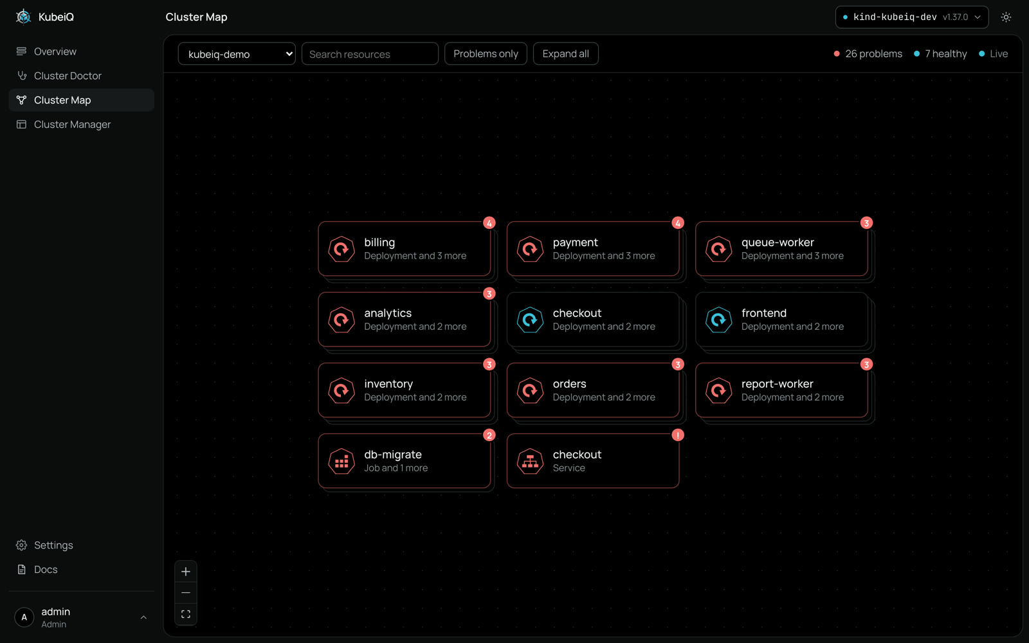The height and width of the screenshot is (643, 1029).
Task: Click the 7 healthy indicator
Action: (x=940, y=54)
